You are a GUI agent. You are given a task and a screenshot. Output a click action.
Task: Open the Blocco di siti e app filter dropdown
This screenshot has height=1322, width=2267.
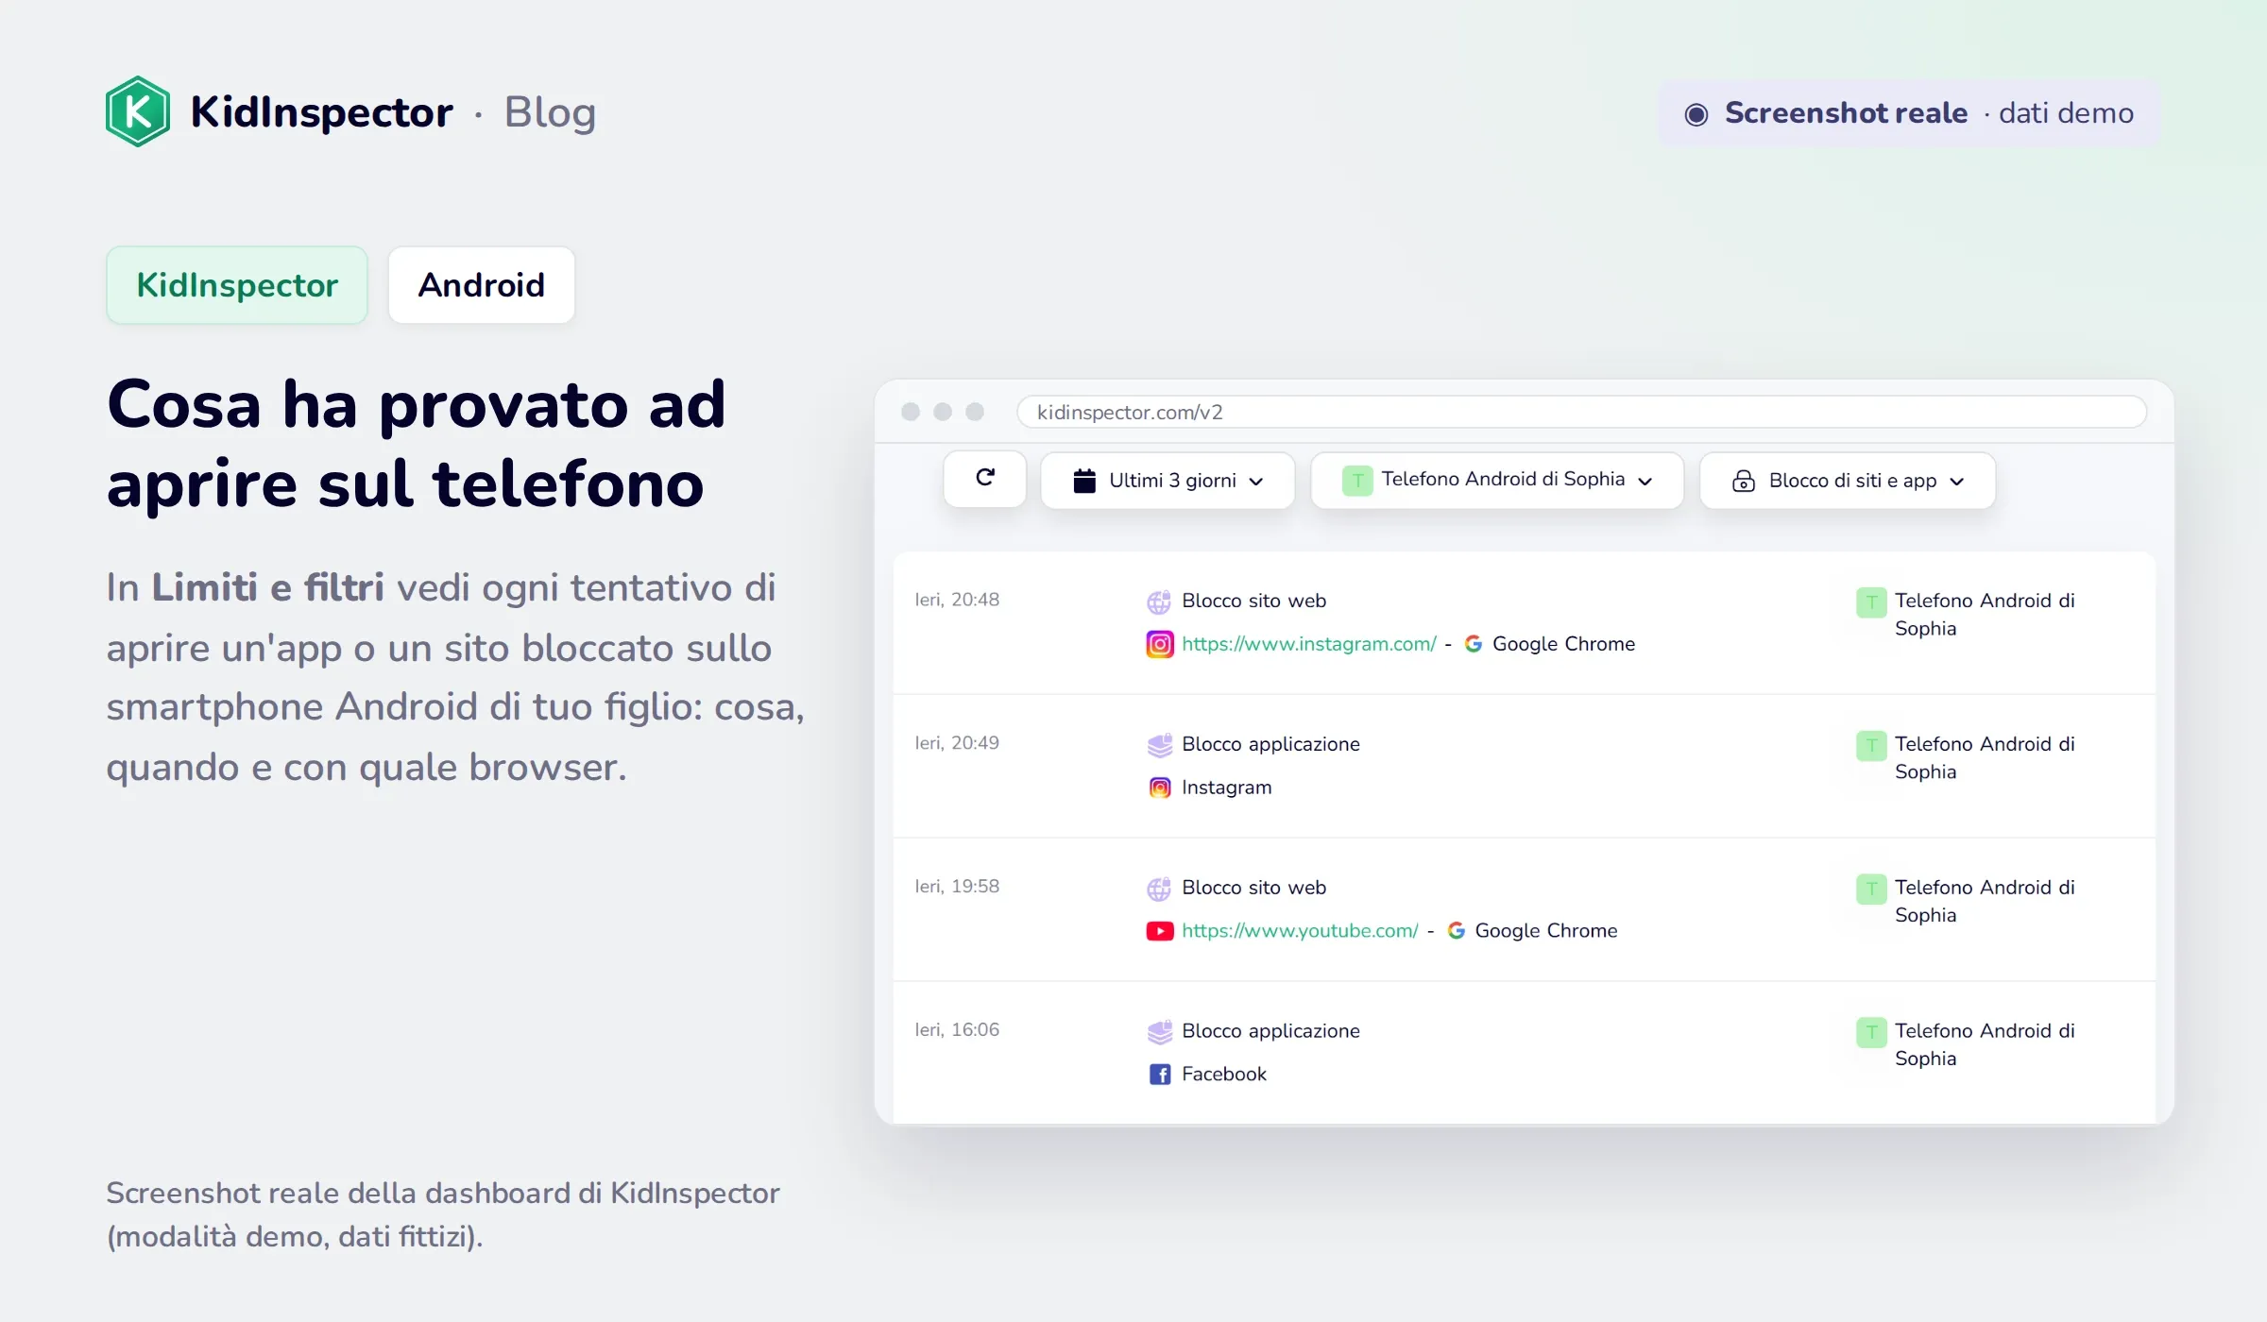point(1848,481)
